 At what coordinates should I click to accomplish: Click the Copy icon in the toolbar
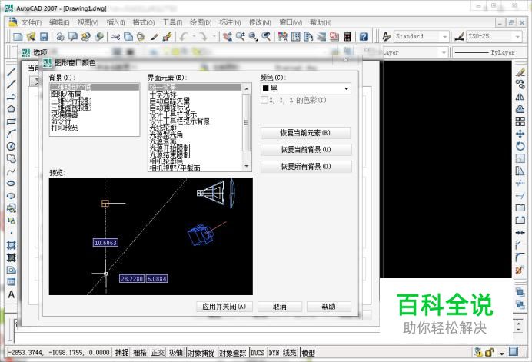pos(128,36)
